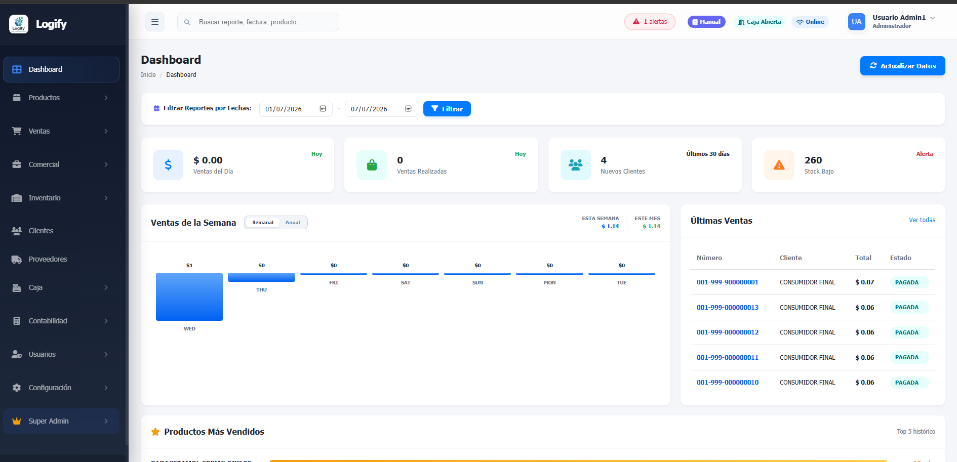Click the Configuración gear icon
The image size is (957, 462).
click(17, 388)
